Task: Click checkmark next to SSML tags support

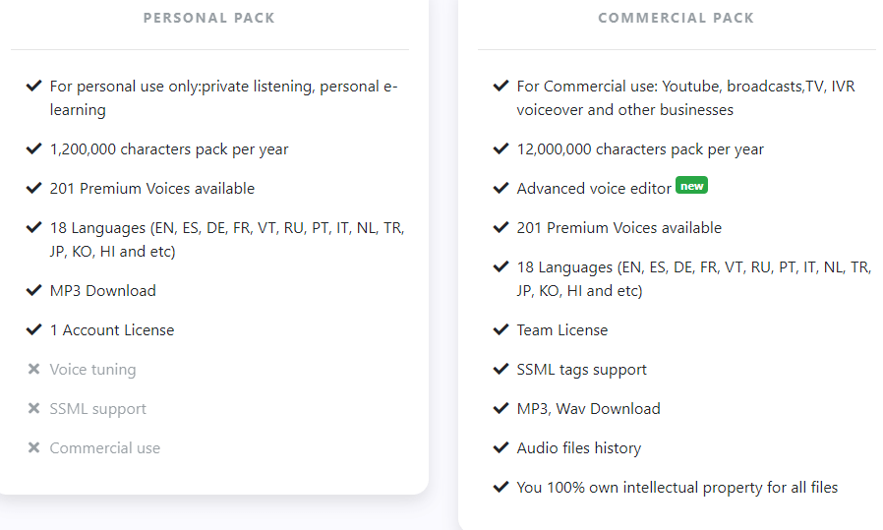Action: click(x=500, y=369)
